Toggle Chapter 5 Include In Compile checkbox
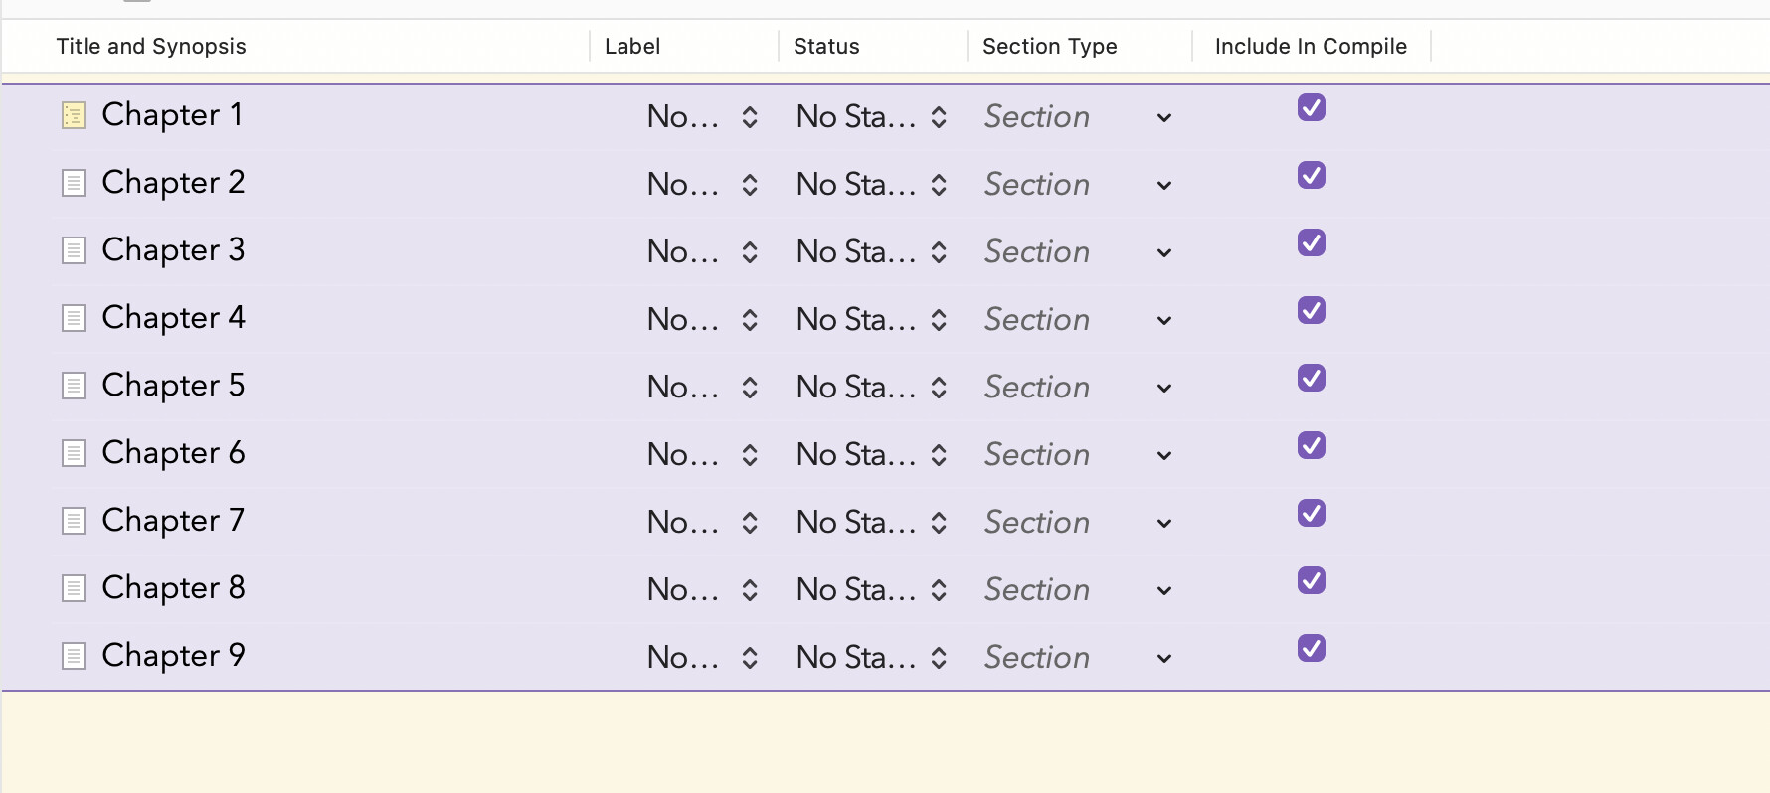The height and width of the screenshot is (793, 1770). (1311, 378)
